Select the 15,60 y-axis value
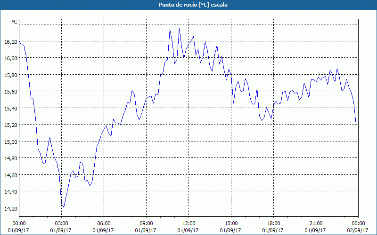The image size is (377, 235). (11, 92)
